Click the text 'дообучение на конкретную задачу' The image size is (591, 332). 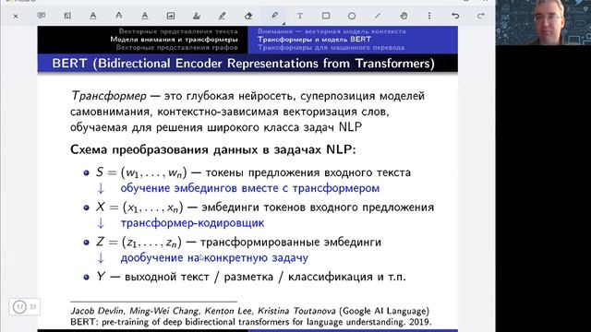coord(214,258)
